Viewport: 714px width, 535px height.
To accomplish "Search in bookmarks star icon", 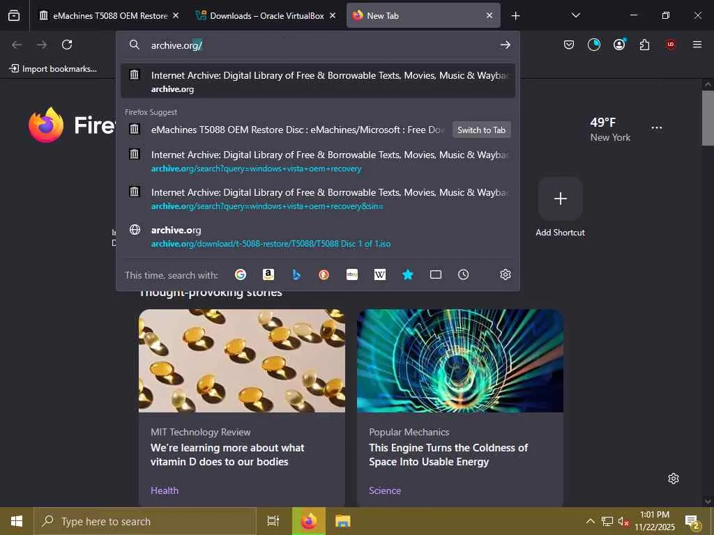I will [408, 274].
